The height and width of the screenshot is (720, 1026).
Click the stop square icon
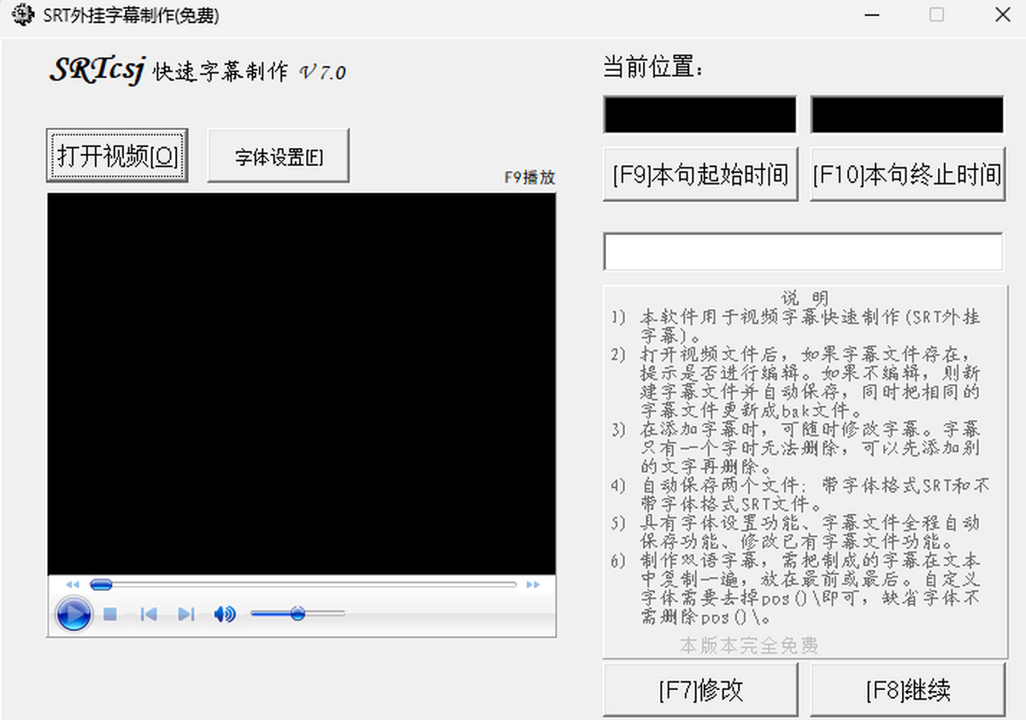[110, 614]
